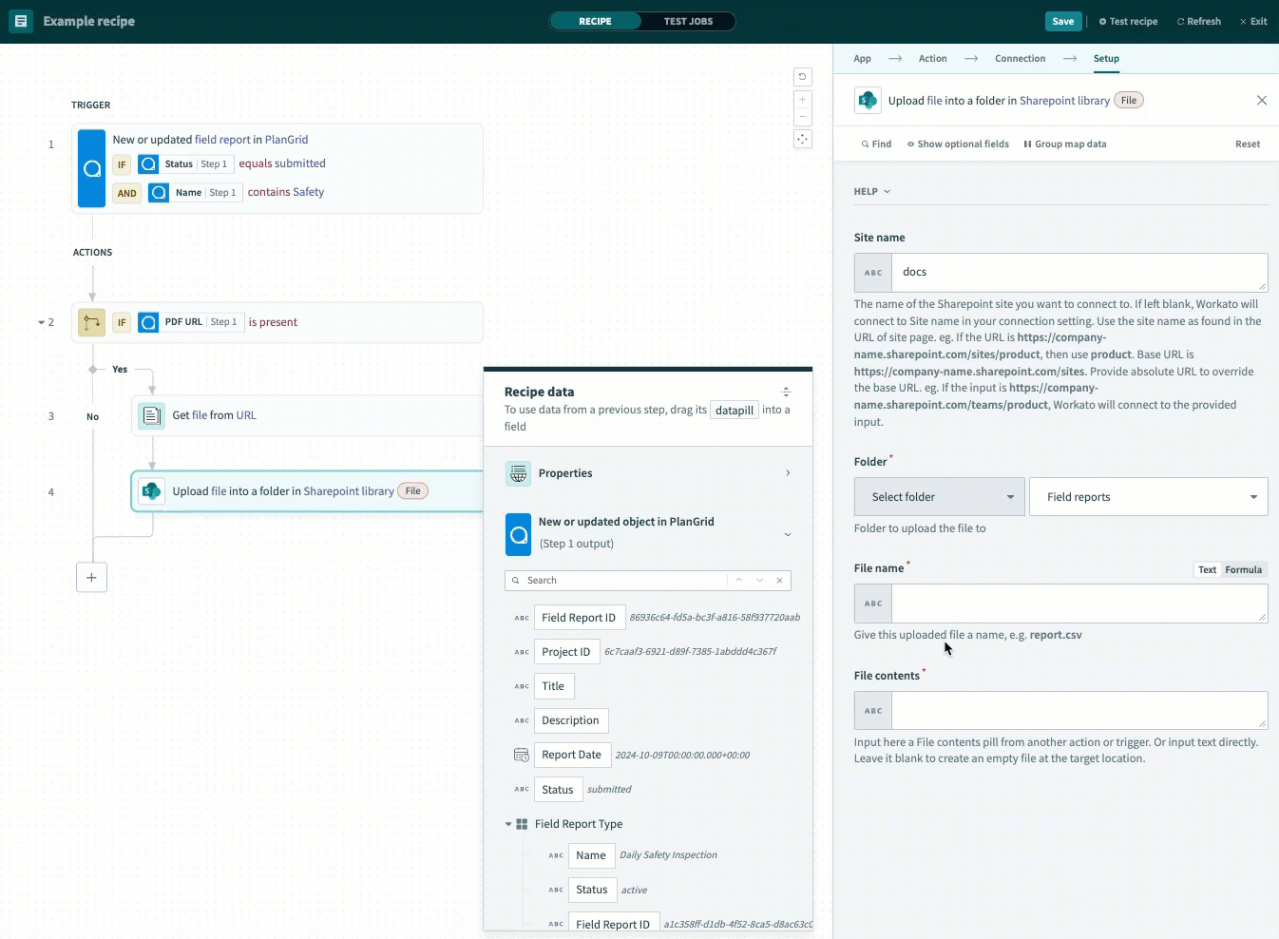Image resolution: width=1279 pixels, height=939 pixels.
Task: Expand the Properties section
Action: [788, 473]
